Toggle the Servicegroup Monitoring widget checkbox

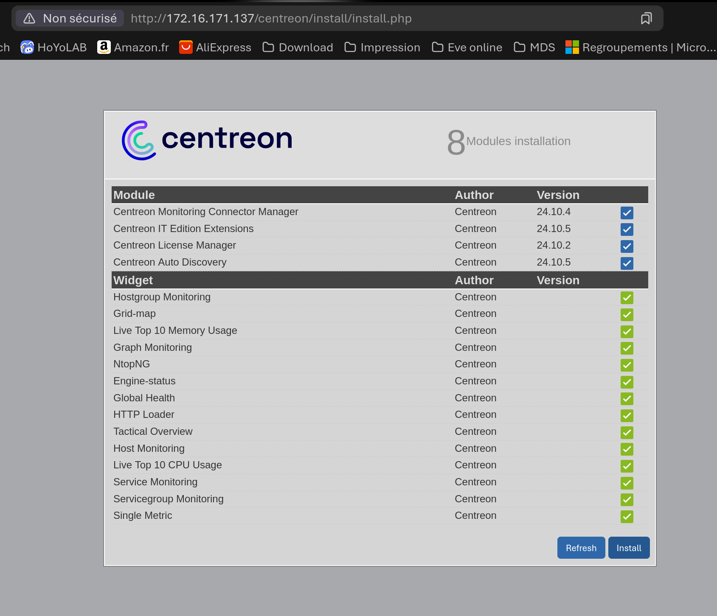point(627,500)
